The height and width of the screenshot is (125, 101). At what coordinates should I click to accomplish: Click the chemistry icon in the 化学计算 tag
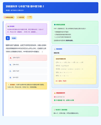pyautogui.click(x=18, y=17)
